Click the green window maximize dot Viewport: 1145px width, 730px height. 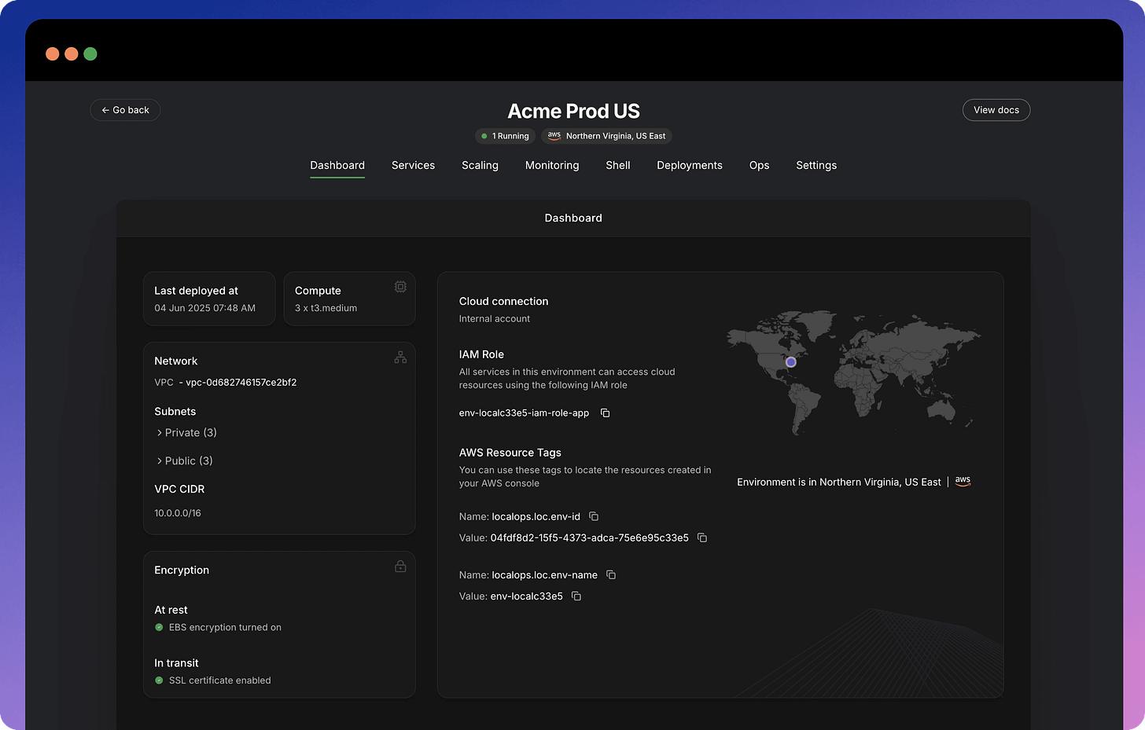point(90,53)
